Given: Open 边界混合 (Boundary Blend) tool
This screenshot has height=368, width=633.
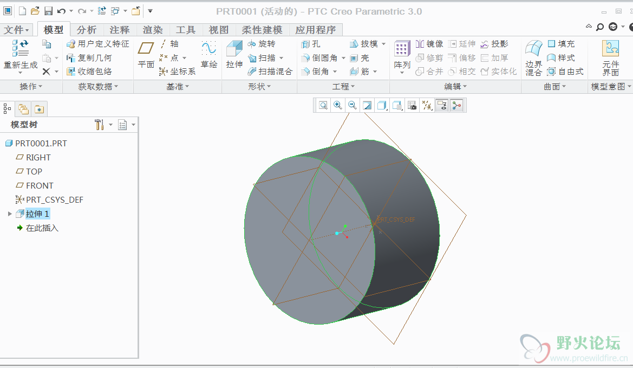Looking at the screenshot, I should pos(534,58).
